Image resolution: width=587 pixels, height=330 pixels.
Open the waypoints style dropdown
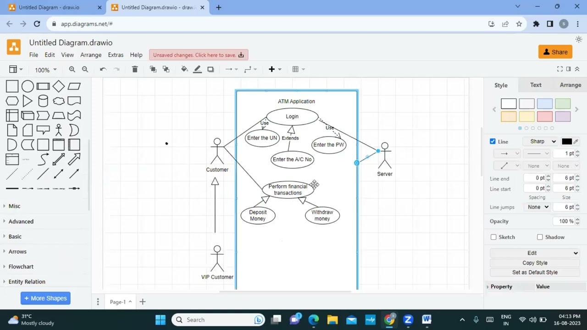click(250, 69)
